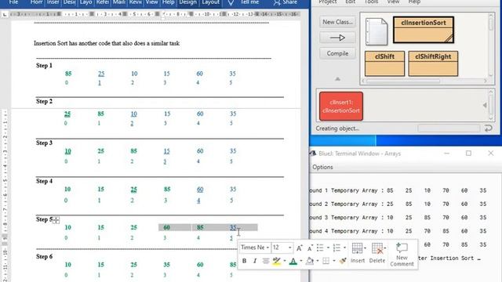
Task: Expand the Insert table dropdown arrow
Action: coord(365,248)
